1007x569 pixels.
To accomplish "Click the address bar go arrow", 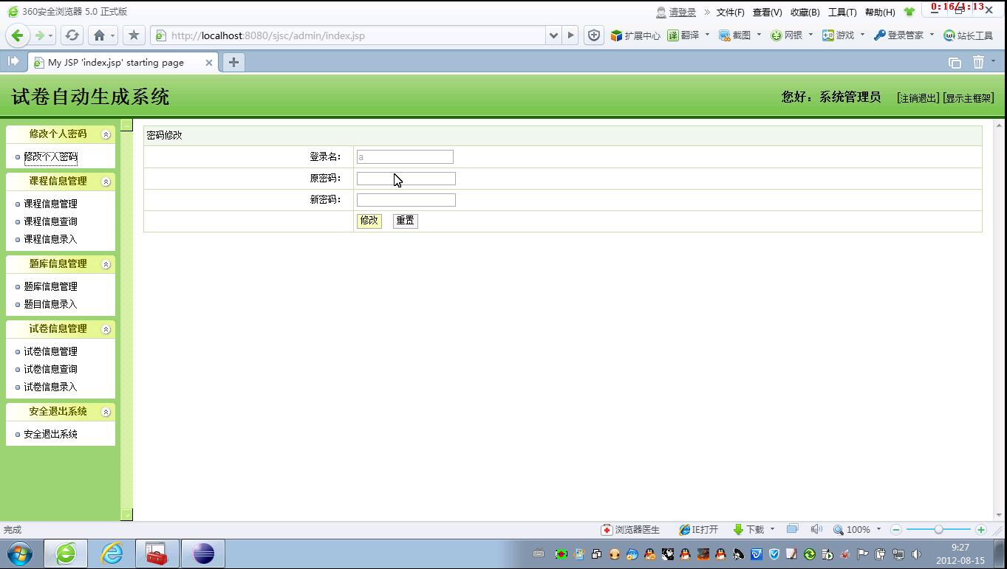I will tap(570, 35).
